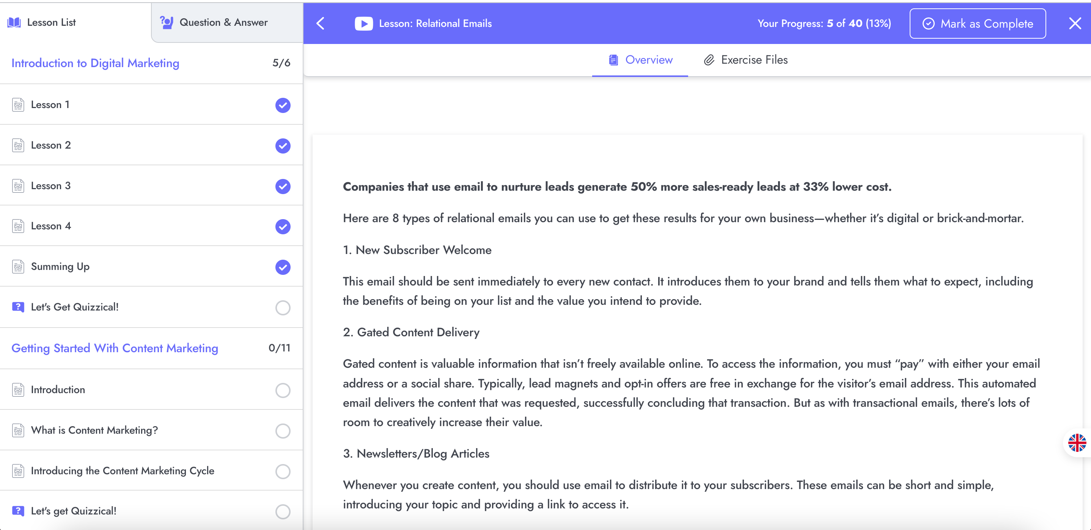
Task: Toggle the completed checkmark for Lesson 2
Action: pyautogui.click(x=283, y=146)
